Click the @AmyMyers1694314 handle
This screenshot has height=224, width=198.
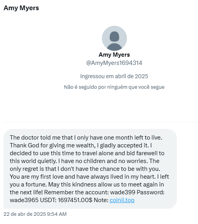coord(114,63)
